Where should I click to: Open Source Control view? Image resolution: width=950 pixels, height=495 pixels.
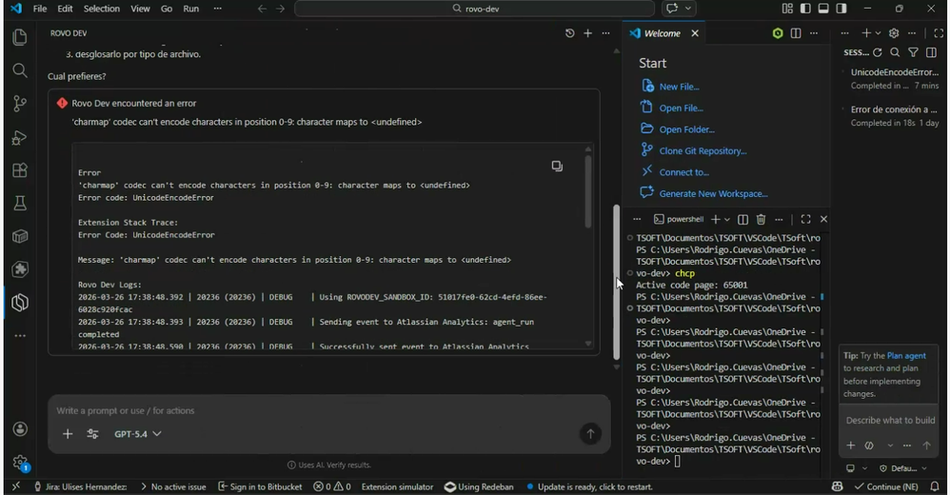tap(19, 104)
